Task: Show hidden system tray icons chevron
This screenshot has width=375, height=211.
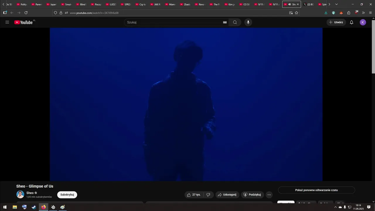Action: pyautogui.click(x=335, y=207)
